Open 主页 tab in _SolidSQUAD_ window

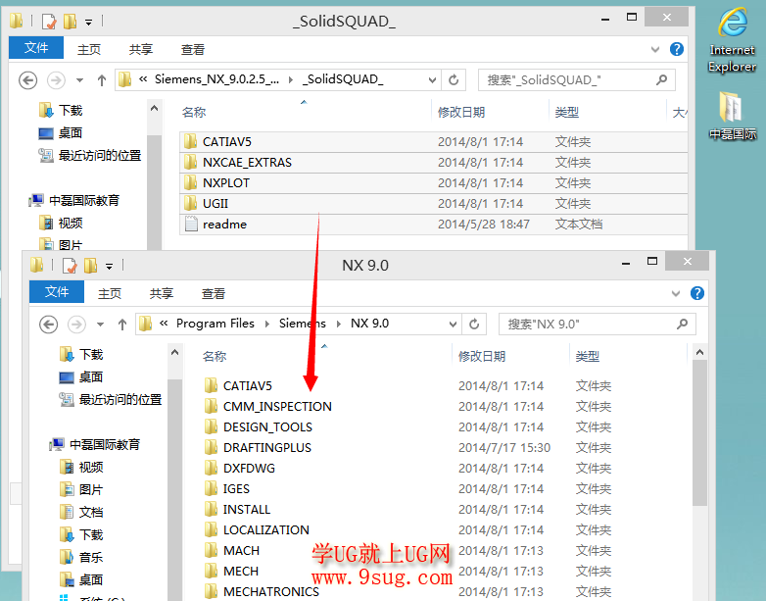pyautogui.click(x=89, y=49)
